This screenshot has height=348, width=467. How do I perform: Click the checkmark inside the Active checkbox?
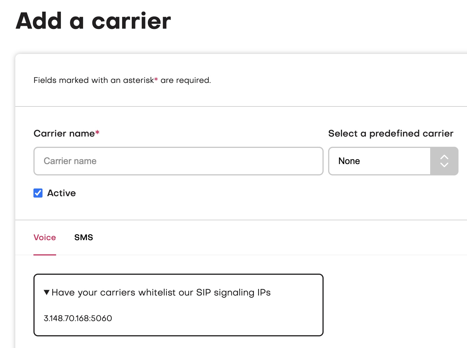pyautogui.click(x=38, y=193)
